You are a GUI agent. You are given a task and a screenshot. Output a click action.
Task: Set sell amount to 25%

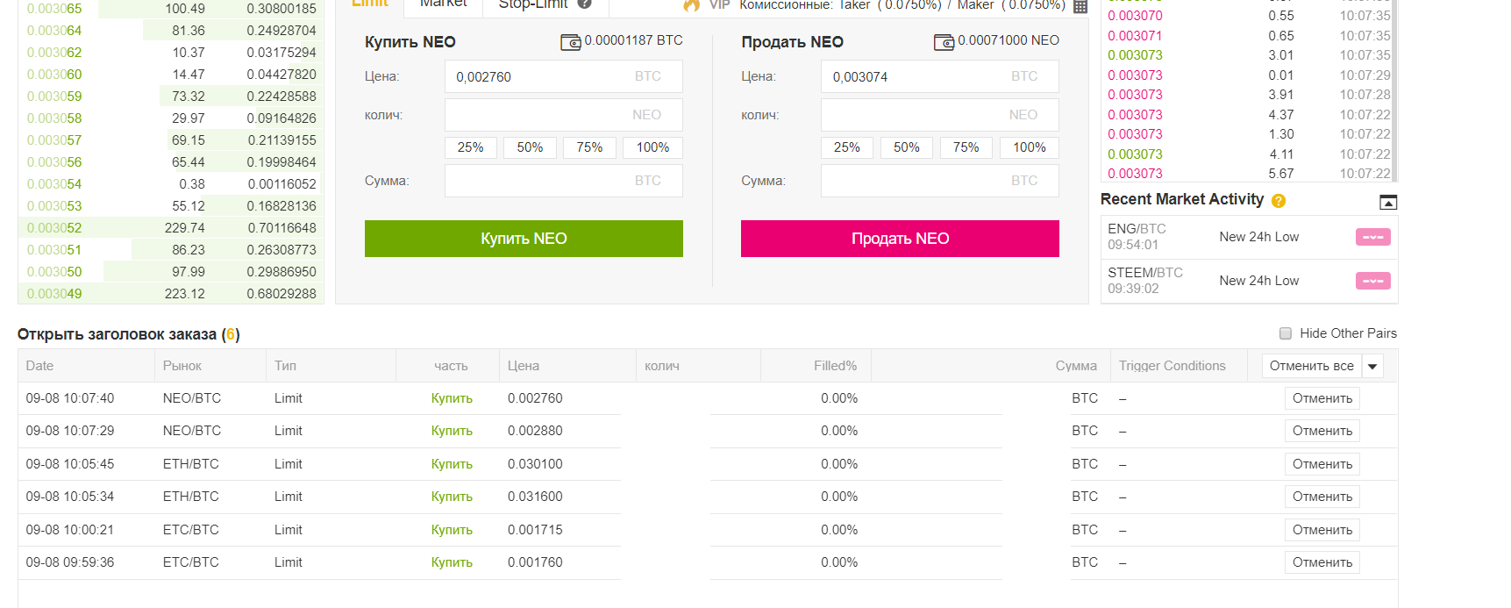(x=847, y=147)
